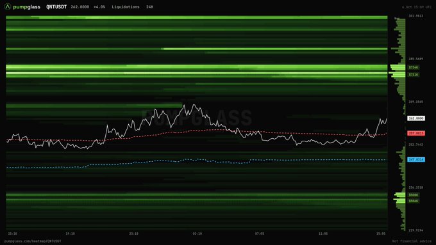Click the pumpglass logo icon
The image size is (436, 245).
8,6
